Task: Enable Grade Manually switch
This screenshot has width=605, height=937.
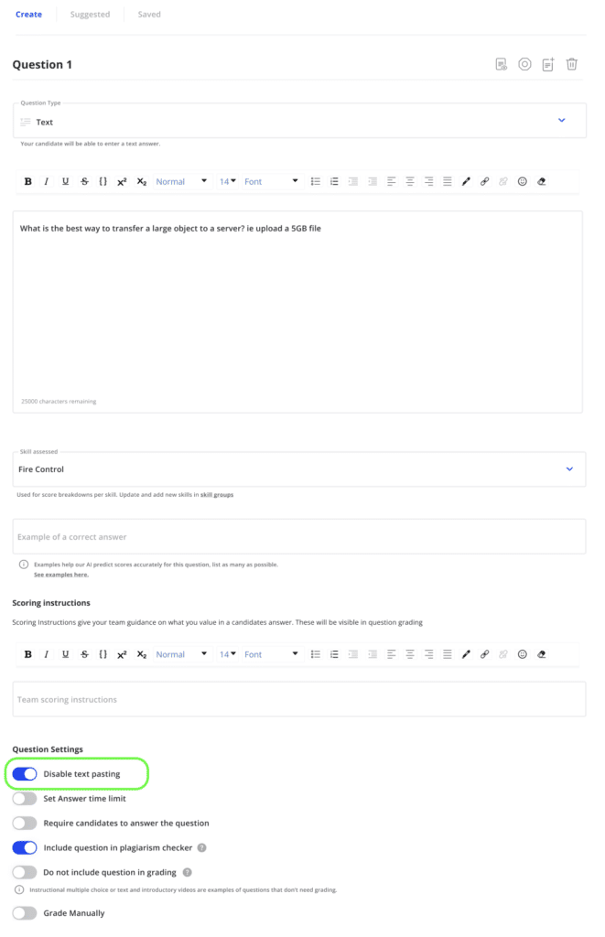Action: 25,913
